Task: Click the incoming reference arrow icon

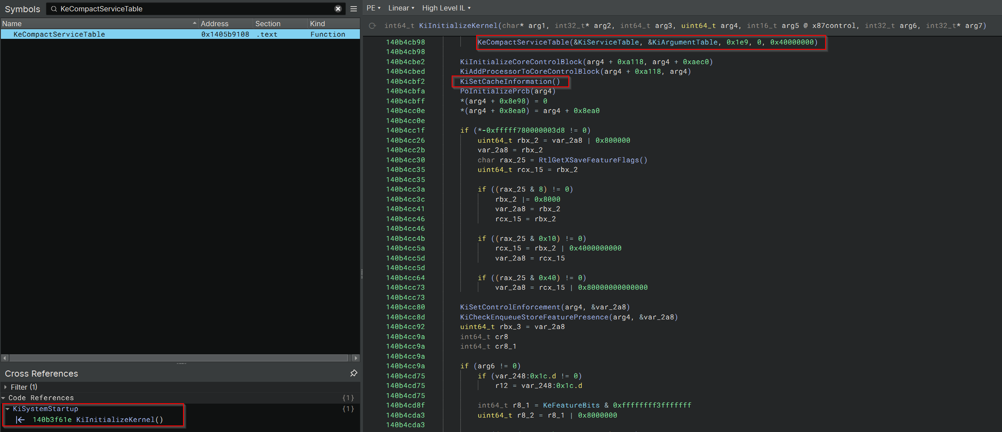Action: [21, 420]
